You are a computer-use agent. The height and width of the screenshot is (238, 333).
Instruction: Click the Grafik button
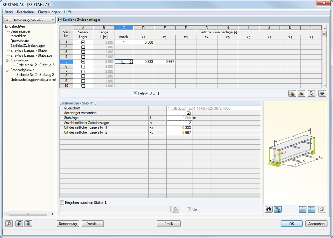(169, 224)
